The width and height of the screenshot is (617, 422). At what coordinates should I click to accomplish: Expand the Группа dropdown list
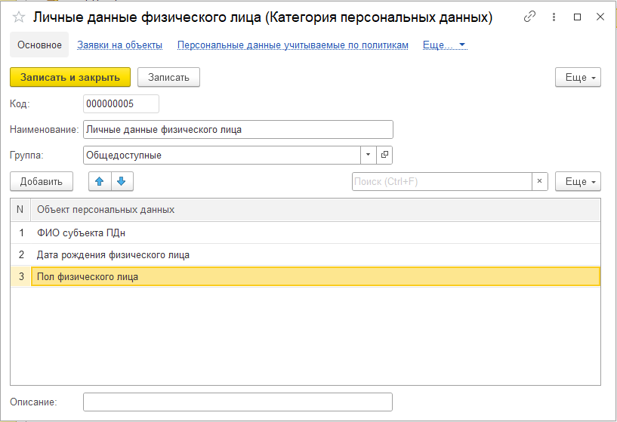point(368,155)
